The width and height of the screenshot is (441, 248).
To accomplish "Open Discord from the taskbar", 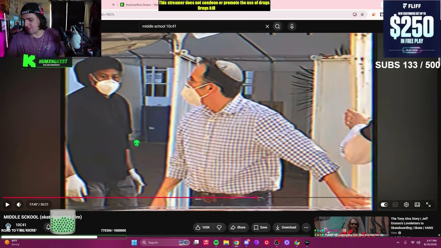I will (x=246, y=242).
